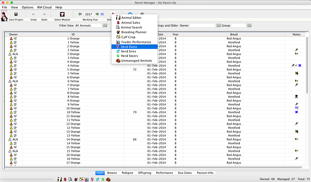
Task: Open the Owner filter picker icon
Action: (218, 26)
